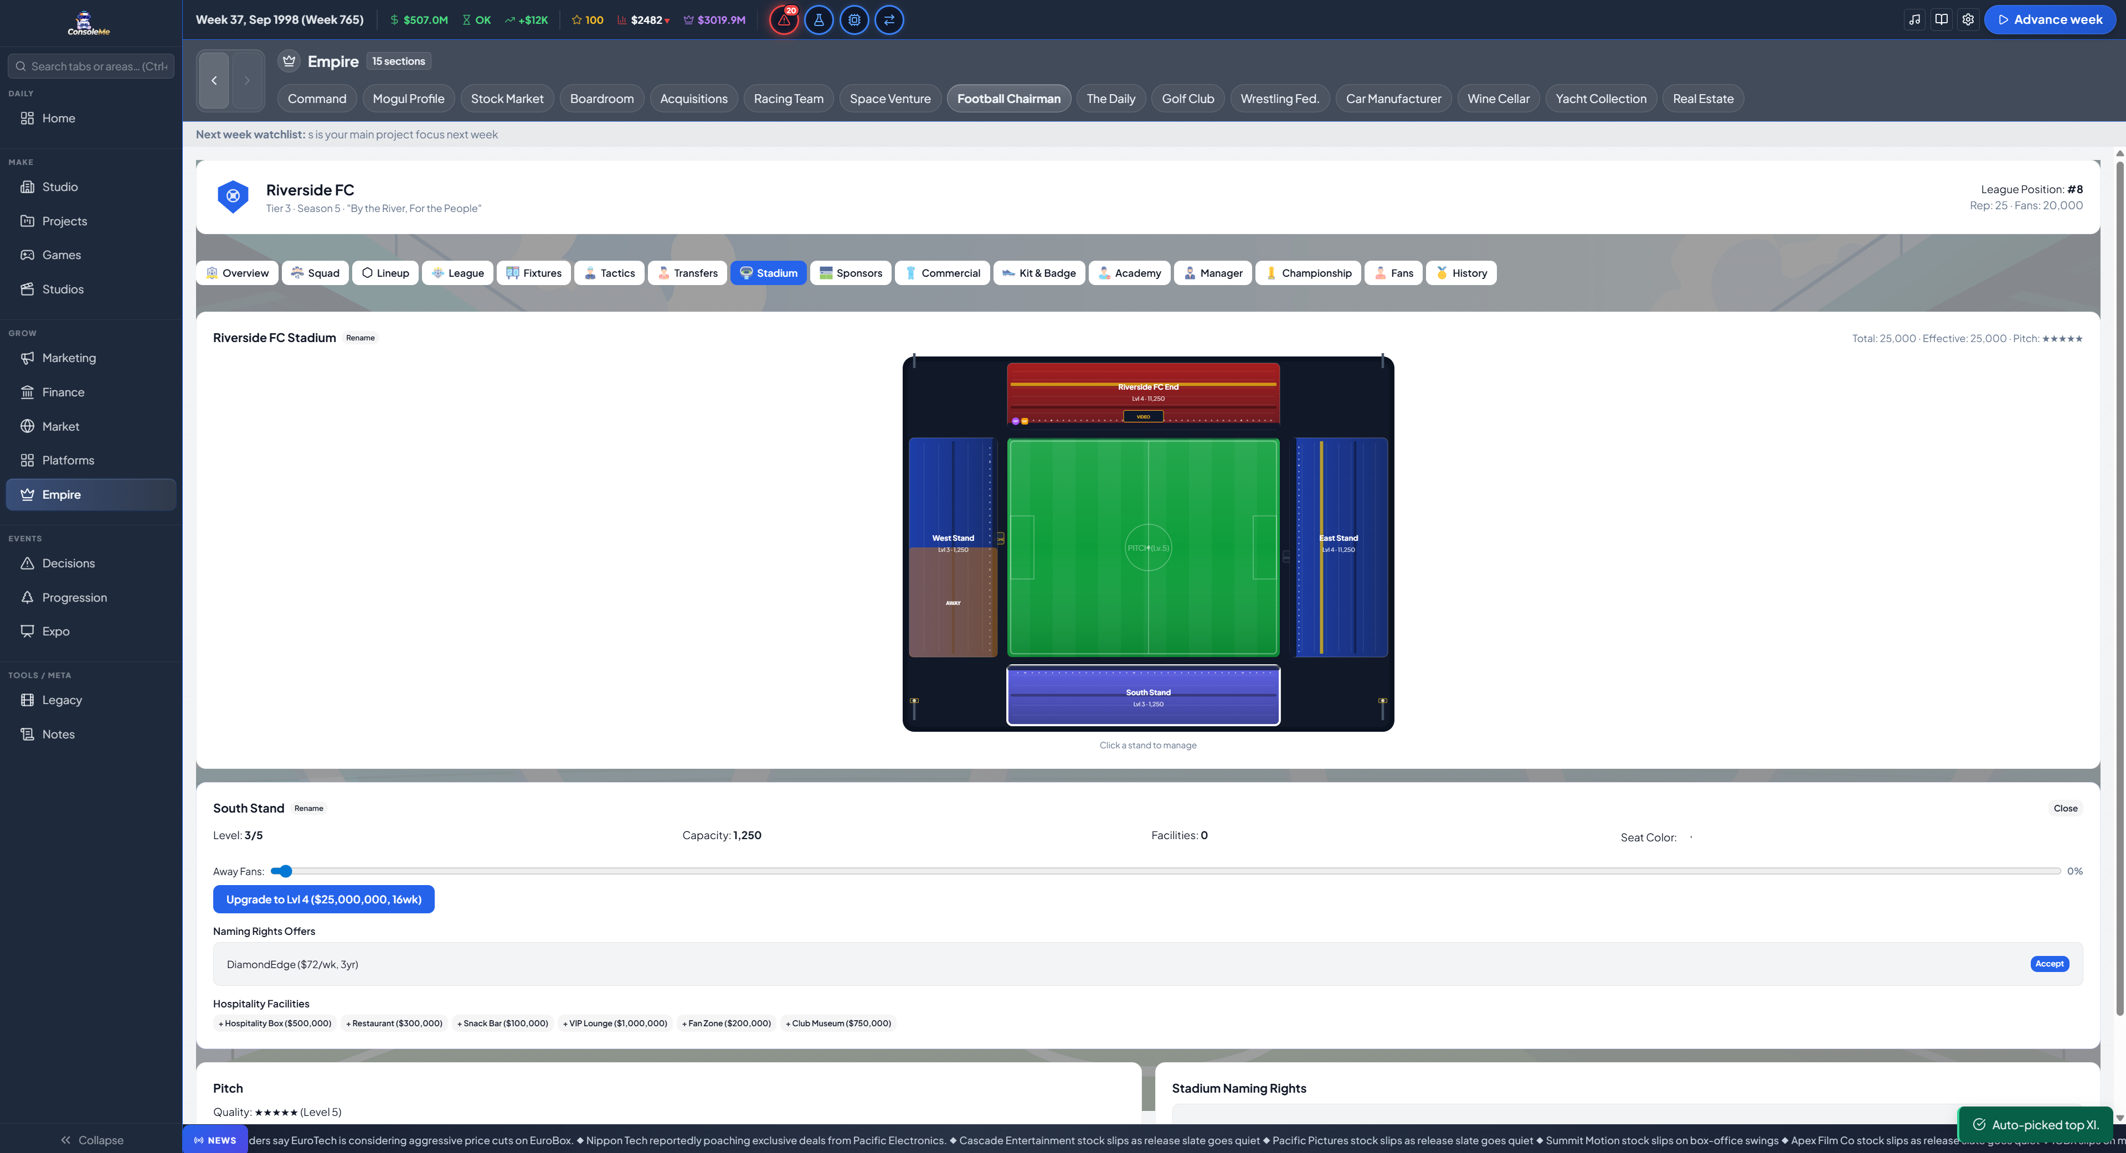This screenshot has height=1153, width=2126.
Task: Click the chip icon in top bar
Action: tap(854, 20)
